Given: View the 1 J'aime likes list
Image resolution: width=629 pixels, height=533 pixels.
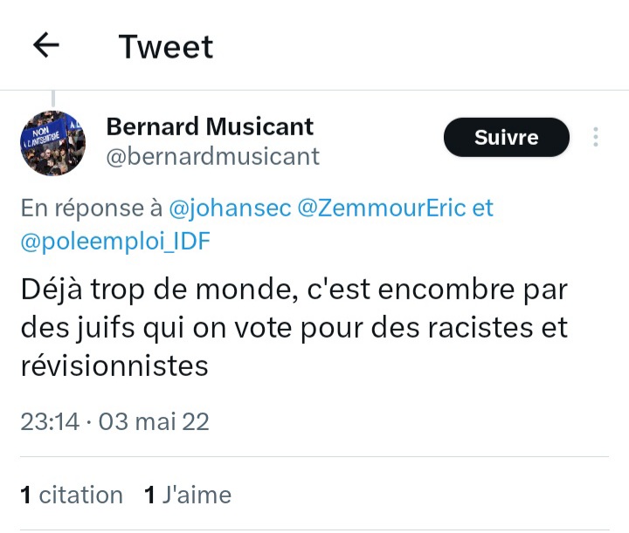Looking at the screenshot, I should point(188,495).
